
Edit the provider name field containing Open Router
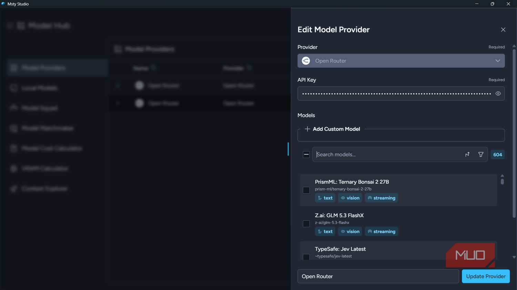coord(378,276)
